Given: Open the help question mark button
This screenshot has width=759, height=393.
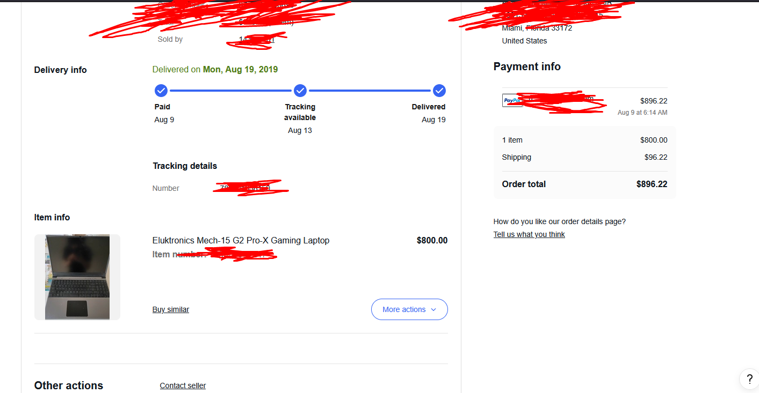Looking at the screenshot, I should 749,379.
